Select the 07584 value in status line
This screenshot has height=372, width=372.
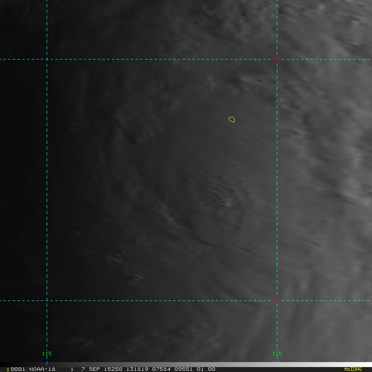(x=161, y=369)
